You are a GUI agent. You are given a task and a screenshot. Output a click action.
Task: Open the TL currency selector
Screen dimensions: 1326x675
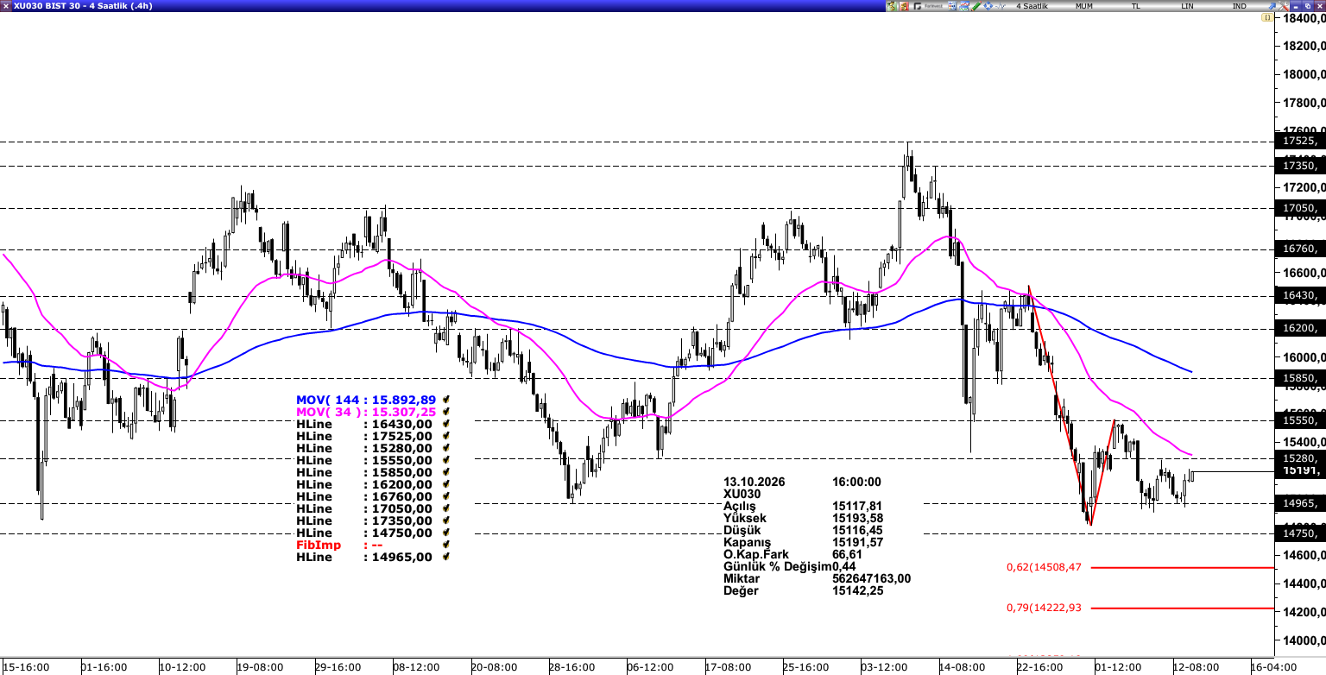pyautogui.click(x=1136, y=6)
